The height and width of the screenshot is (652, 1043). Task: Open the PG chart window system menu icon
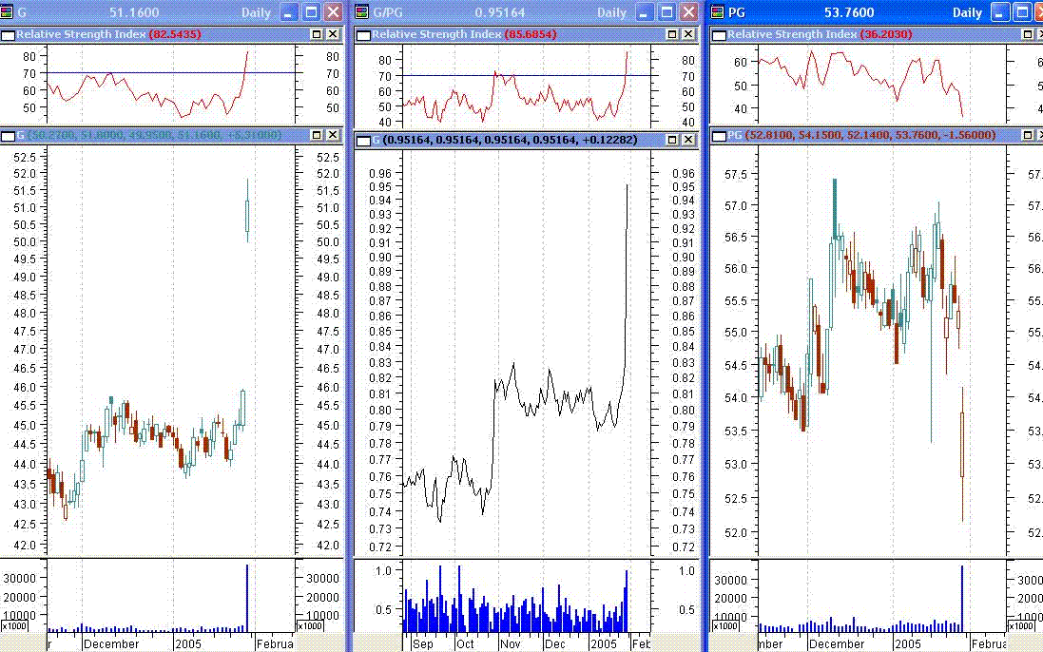[x=718, y=12]
